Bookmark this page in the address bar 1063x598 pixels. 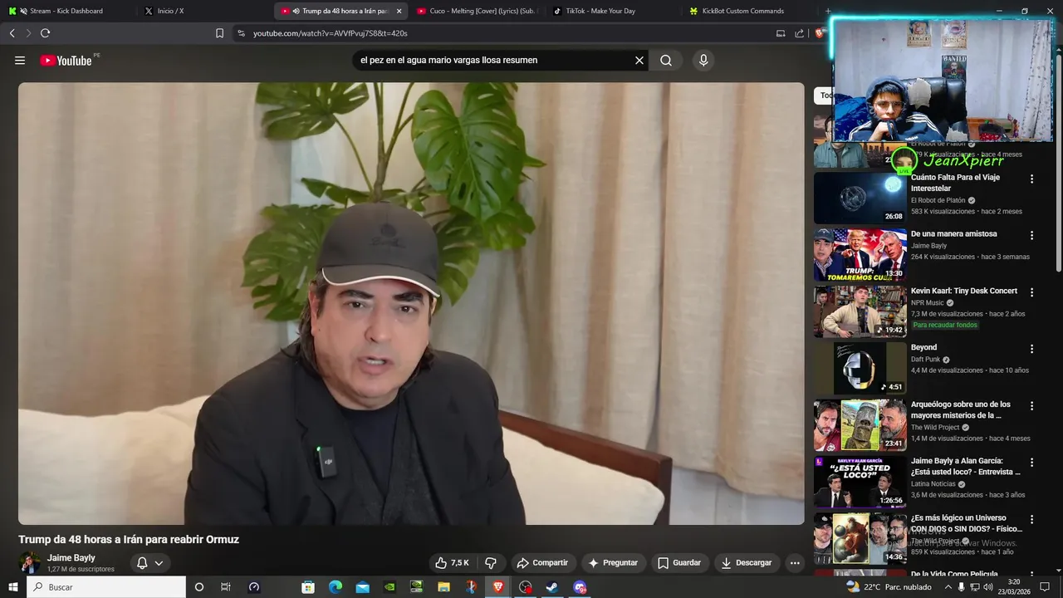click(219, 33)
